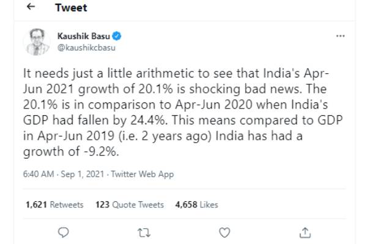Click the share tweet upload icon

(x=305, y=232)
